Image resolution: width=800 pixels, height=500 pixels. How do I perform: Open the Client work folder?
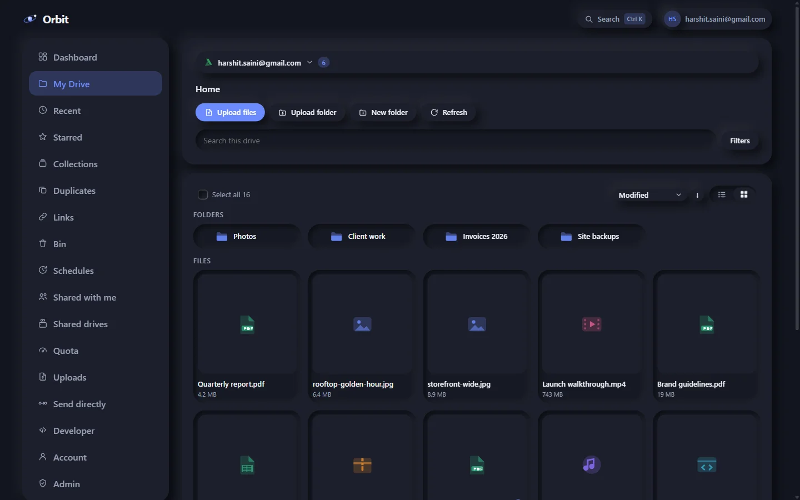click(x=362, y=236)
